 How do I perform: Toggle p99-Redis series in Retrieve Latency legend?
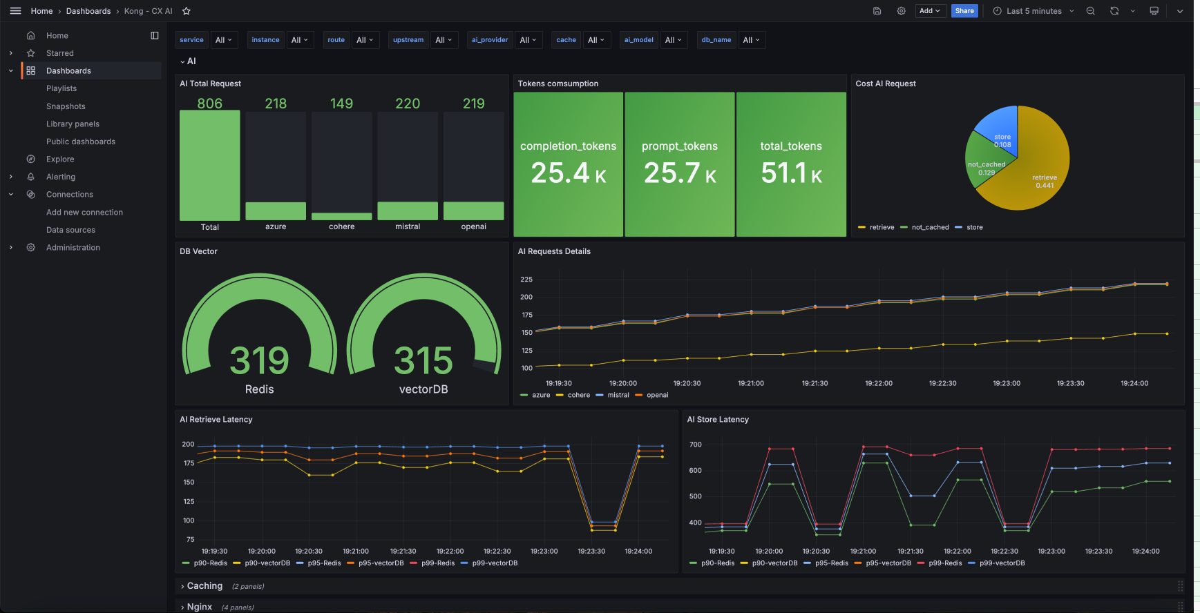pyautogui.click(x=432, y=563)
